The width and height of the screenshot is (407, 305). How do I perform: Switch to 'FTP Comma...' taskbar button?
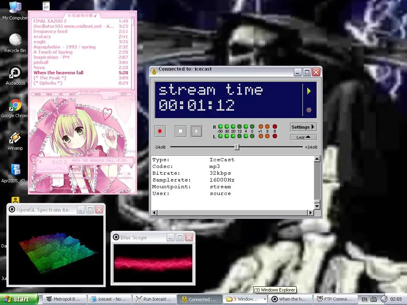click(x=335, y=299)
